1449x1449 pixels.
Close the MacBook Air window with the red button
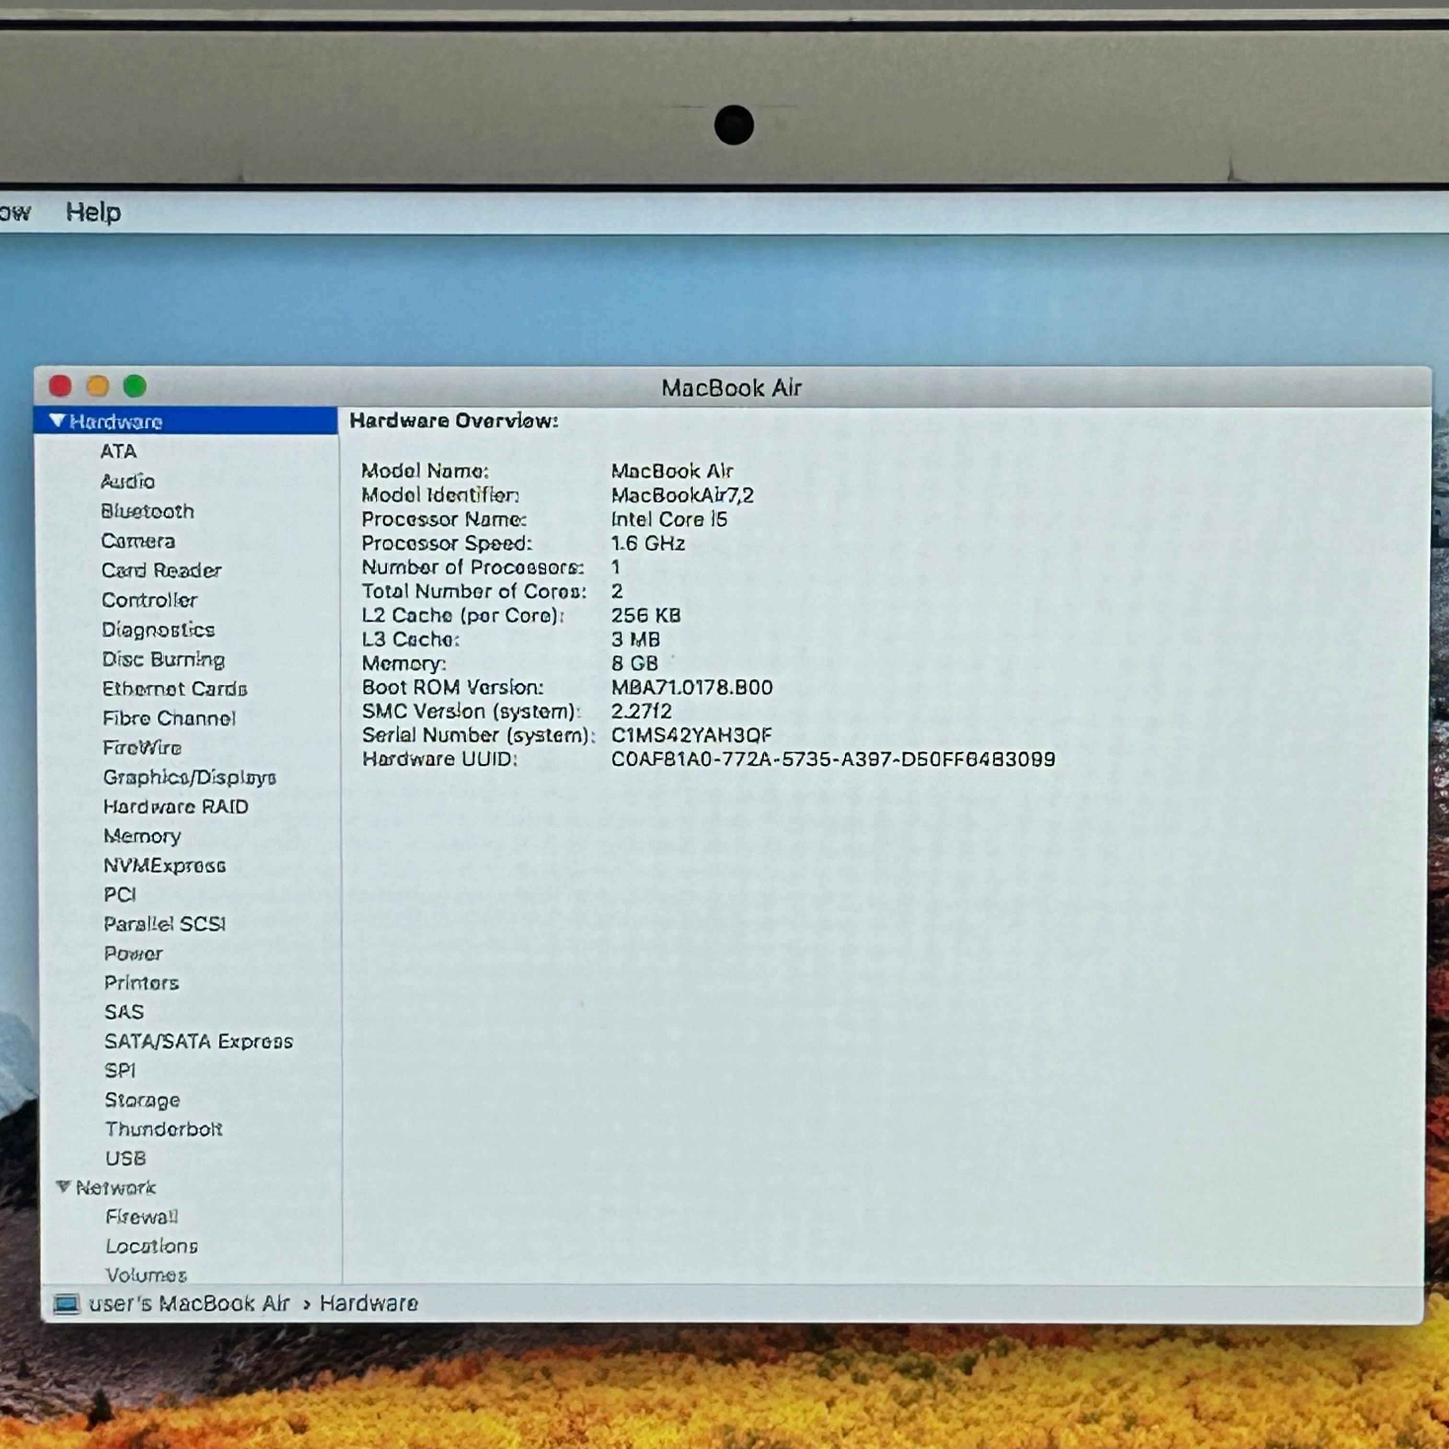point(60,386)
